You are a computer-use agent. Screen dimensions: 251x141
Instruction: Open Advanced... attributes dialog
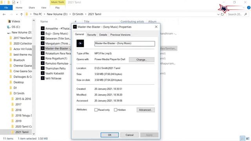(146, 110)
